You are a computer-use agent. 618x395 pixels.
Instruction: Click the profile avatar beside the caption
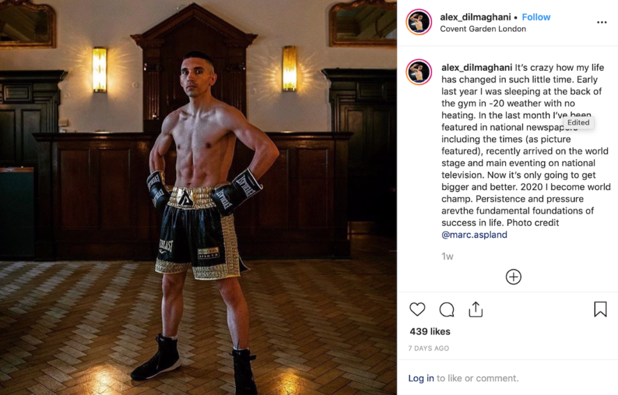coord(419,72)
